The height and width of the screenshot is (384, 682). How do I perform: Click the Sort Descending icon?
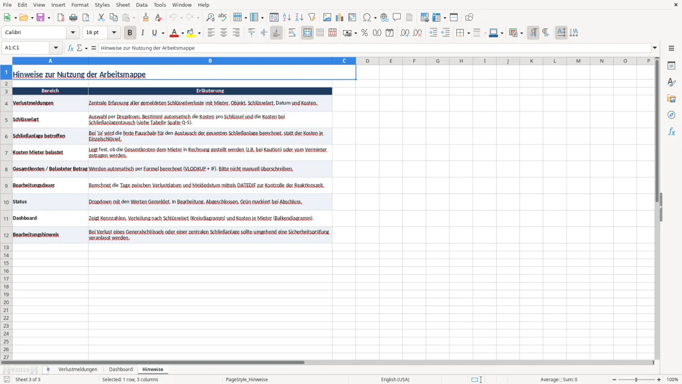click(x=300, y=18)
